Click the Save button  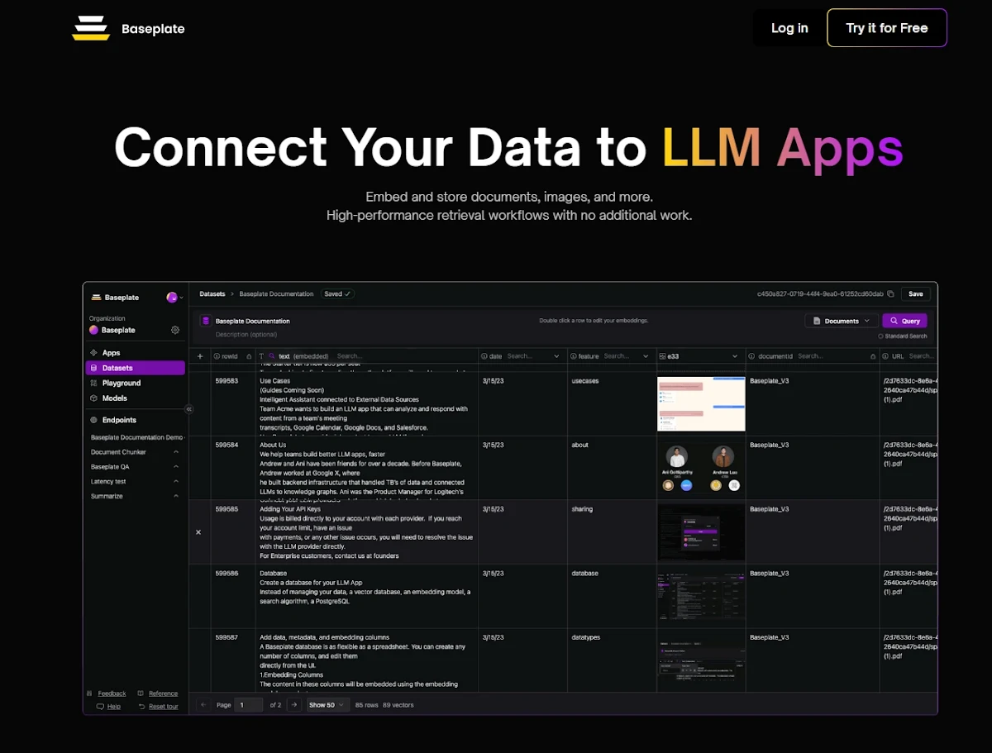[x=915, y=293]
